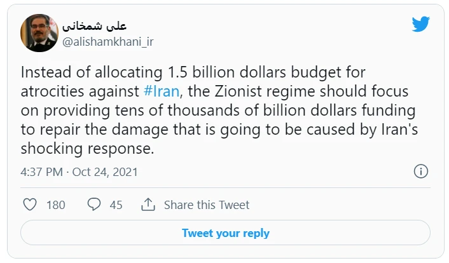This screenshot has width=449, height=263.
Task: Click the share arrow icon
Action: [x=148, y=205]
